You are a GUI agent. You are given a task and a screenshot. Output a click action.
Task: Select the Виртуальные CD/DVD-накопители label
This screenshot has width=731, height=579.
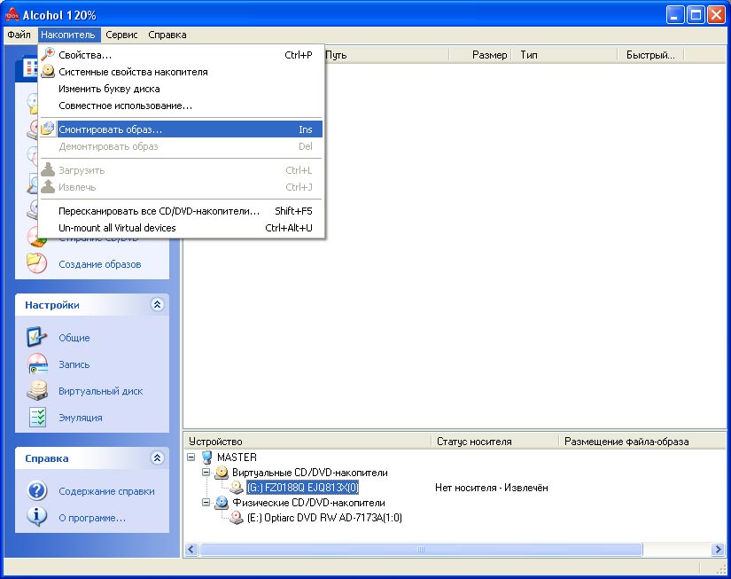310,473
